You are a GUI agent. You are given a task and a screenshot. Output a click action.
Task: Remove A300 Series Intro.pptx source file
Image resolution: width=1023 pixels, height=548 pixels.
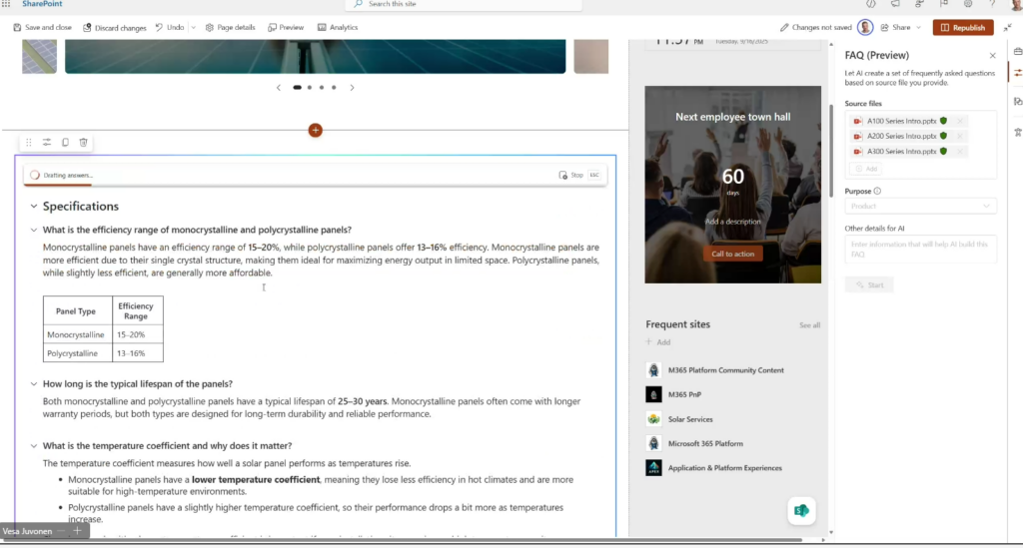tap(960, 151)
